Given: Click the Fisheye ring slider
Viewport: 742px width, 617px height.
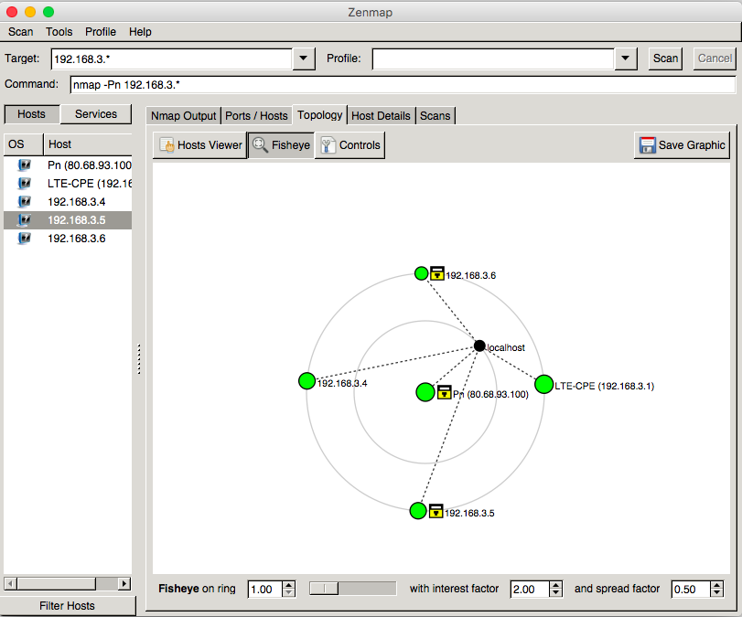Looking at the screenshot, I should click(352, 589).
